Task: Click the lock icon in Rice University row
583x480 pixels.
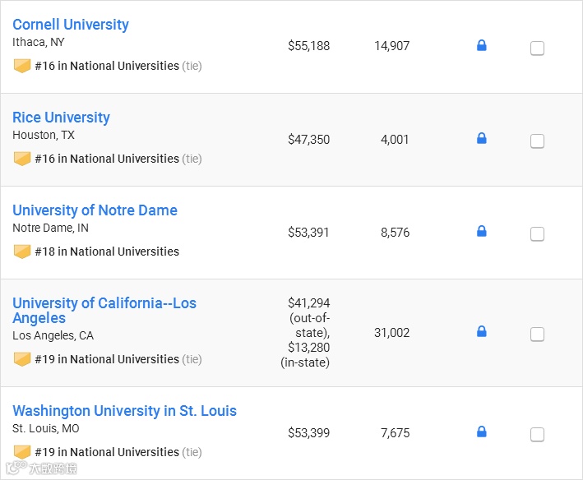Action: click(x=482, y=139)
